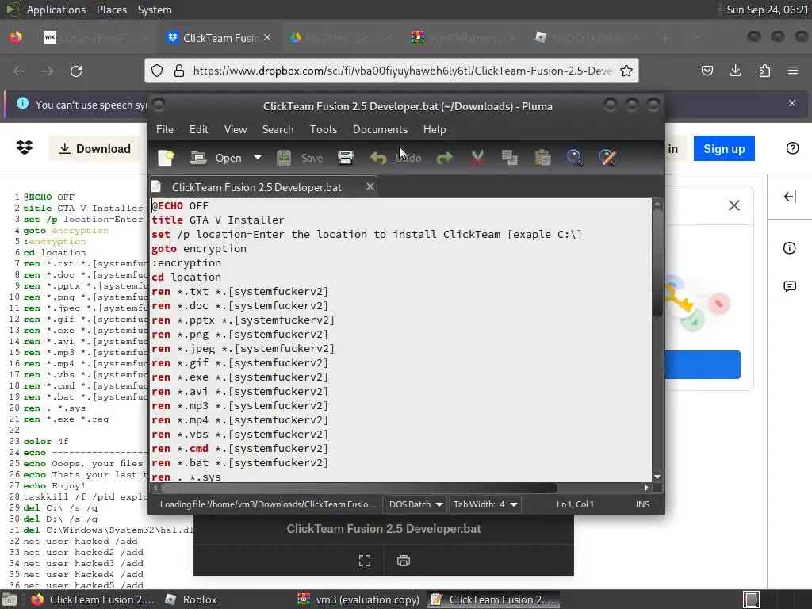The height and width of the screenshot is (609, 812).
Task: Click the Undo arrow in Pluma toolbar
Action: point(378,158)
